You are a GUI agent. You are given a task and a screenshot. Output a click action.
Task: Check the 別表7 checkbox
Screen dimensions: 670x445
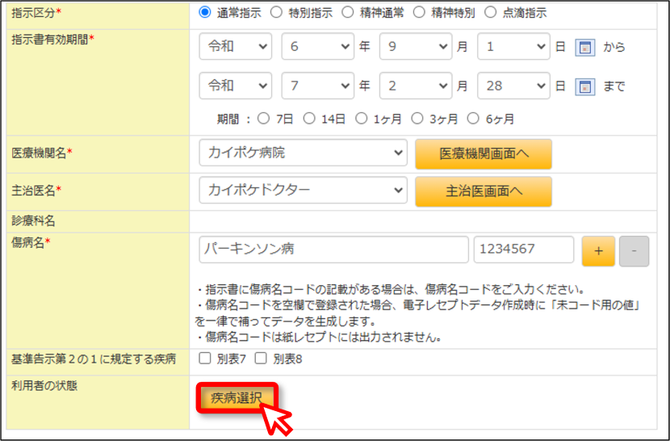[x=205, y=359]
